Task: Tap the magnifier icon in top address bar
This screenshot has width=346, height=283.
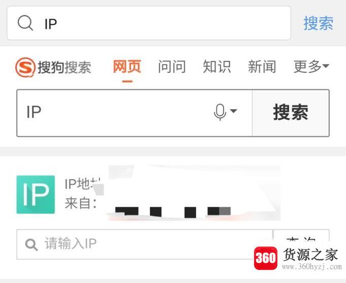Action: [25, 23]
